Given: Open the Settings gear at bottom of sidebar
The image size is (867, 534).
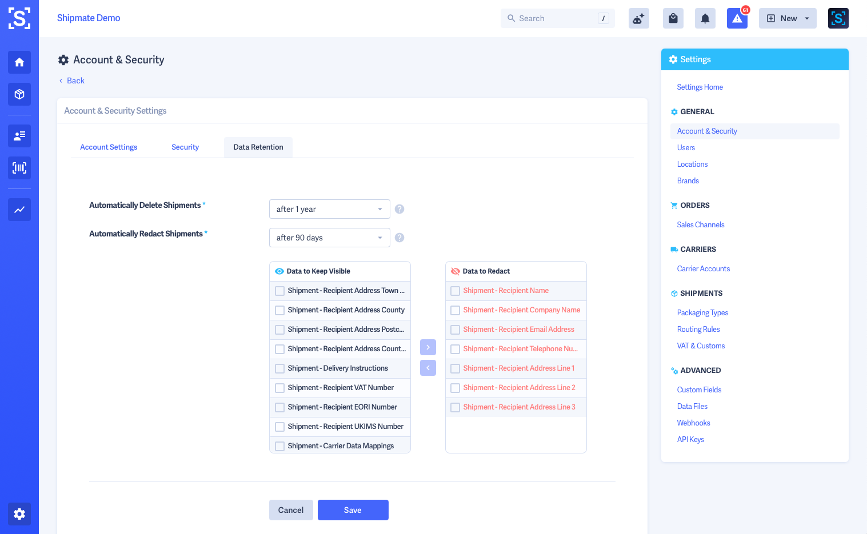Looking at the screenshot, I should [x=19, y=514].
